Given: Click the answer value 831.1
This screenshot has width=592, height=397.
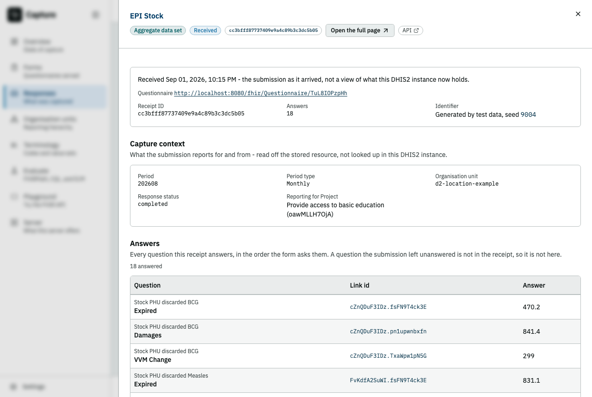Looking at the screenshot, I should tap(531, 380).
